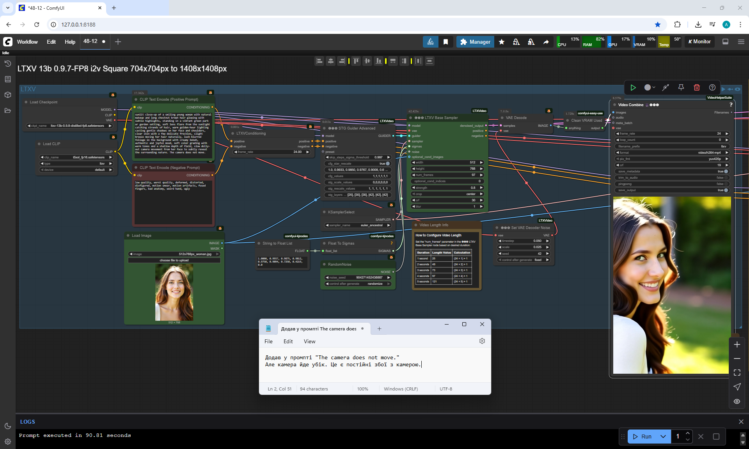Fit view using the fullscreen canvas icon

737,373
